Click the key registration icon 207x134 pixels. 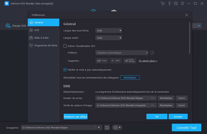coord(169,4)
